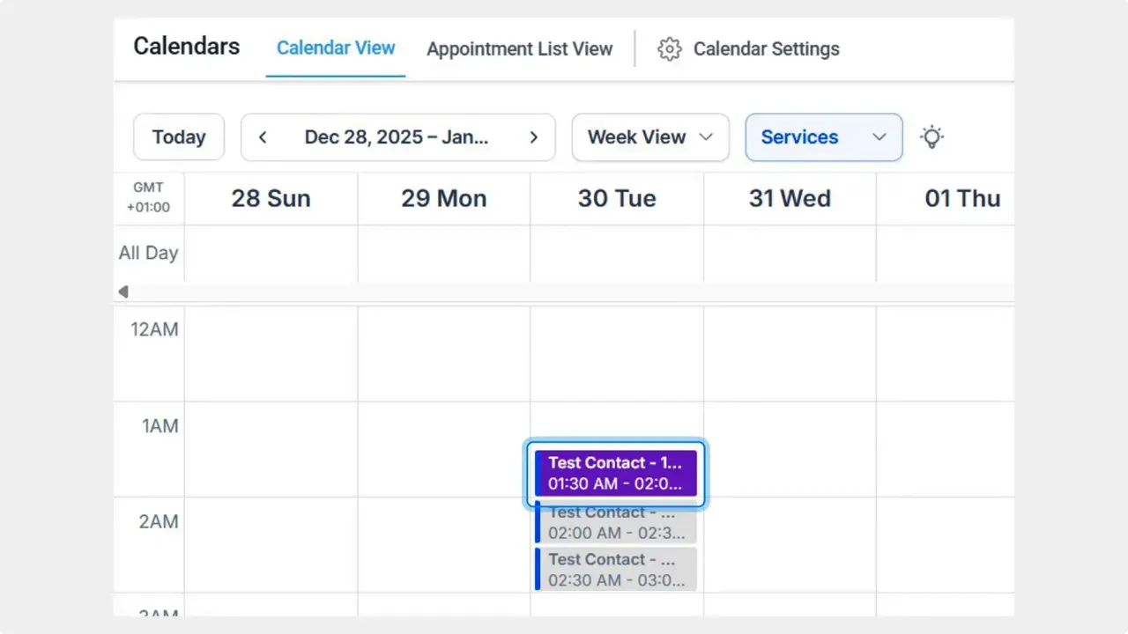Open the 02:30 AM Test Contact appointment
Viewport: 1128px width, 634px height.
(x=615, y=569)
